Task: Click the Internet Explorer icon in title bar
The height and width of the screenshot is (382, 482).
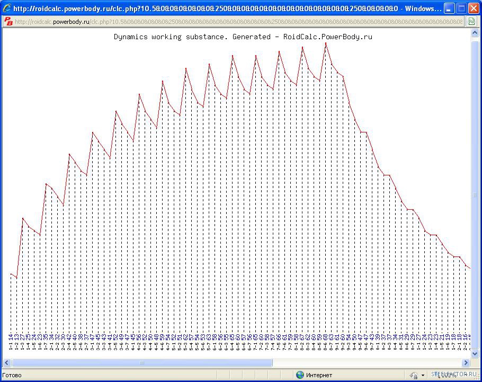Action: click(7, 8)
